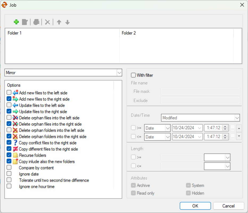Click the edit folder pair toolbar icon

click(x=25, y=22)
